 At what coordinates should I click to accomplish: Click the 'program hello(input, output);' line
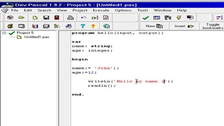tap(118, 33)
